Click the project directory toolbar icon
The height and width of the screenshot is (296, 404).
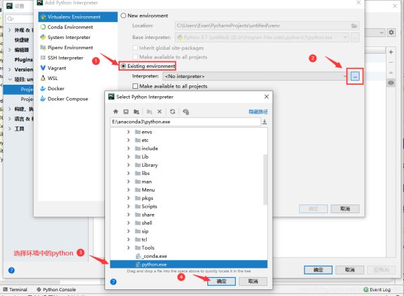coord(137,112)
